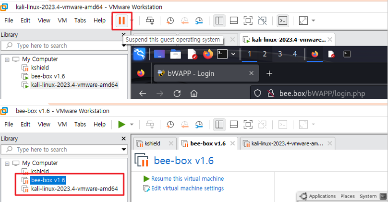Switch to Kali workspace 4

point(295,54)
